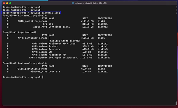Click the folder icon in the title bar
Image resolution: width=178 pixels, height=108 pixels.
73,3
